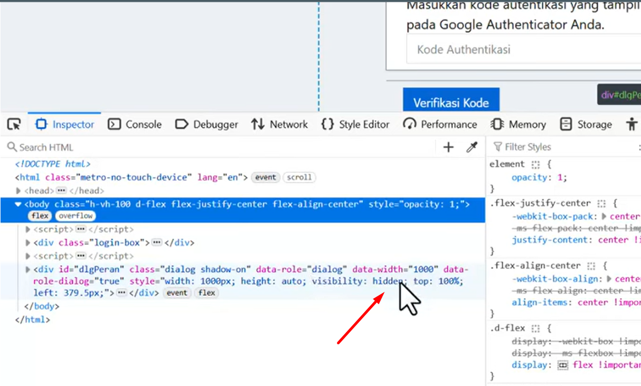641x386 pixels.
Task: Toggle the flex badge on body element
Action: click(40, 215)
